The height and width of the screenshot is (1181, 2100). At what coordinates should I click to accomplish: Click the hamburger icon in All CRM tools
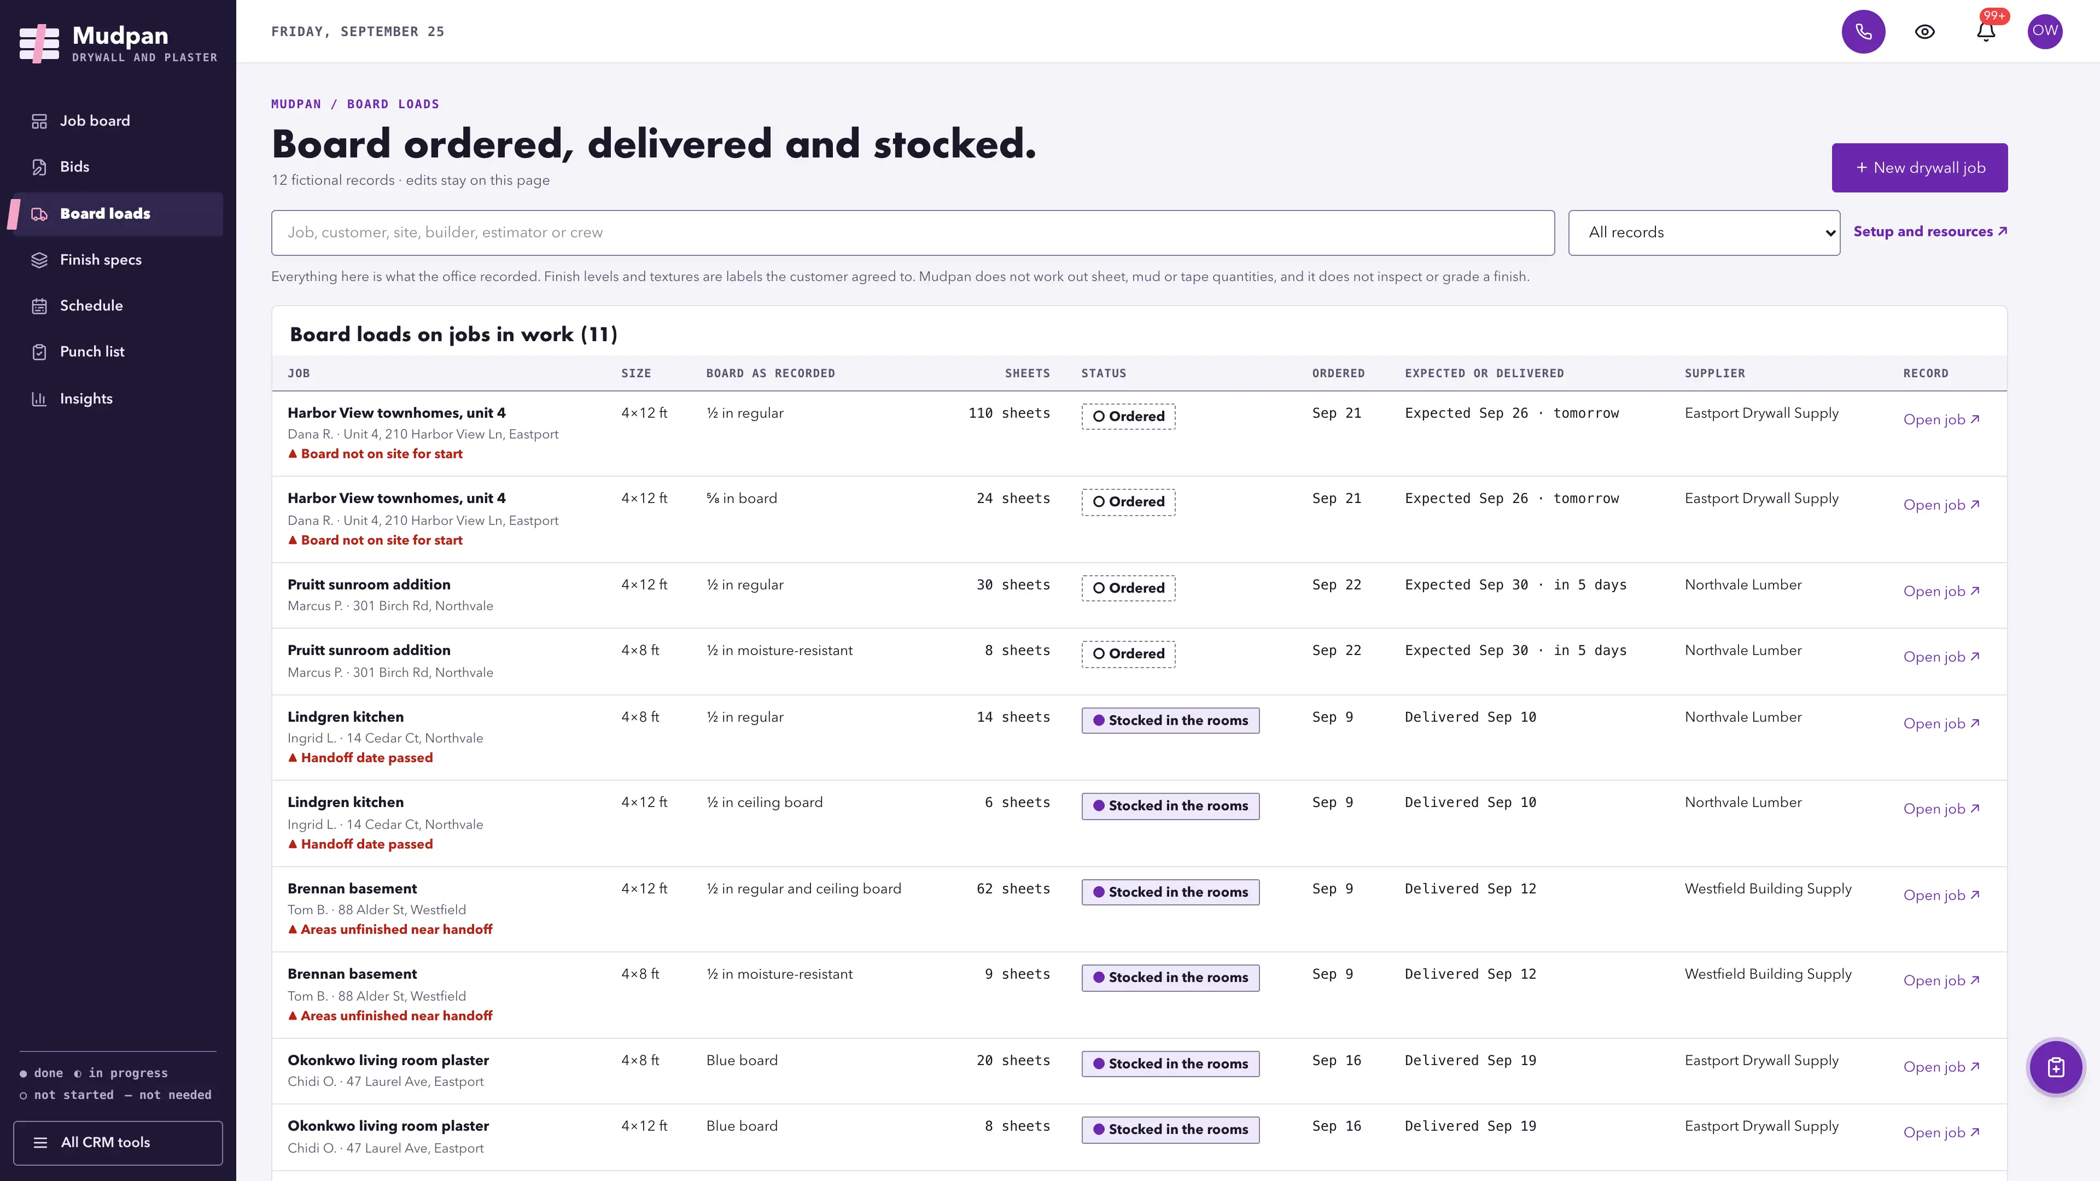tap(40, 1143)
